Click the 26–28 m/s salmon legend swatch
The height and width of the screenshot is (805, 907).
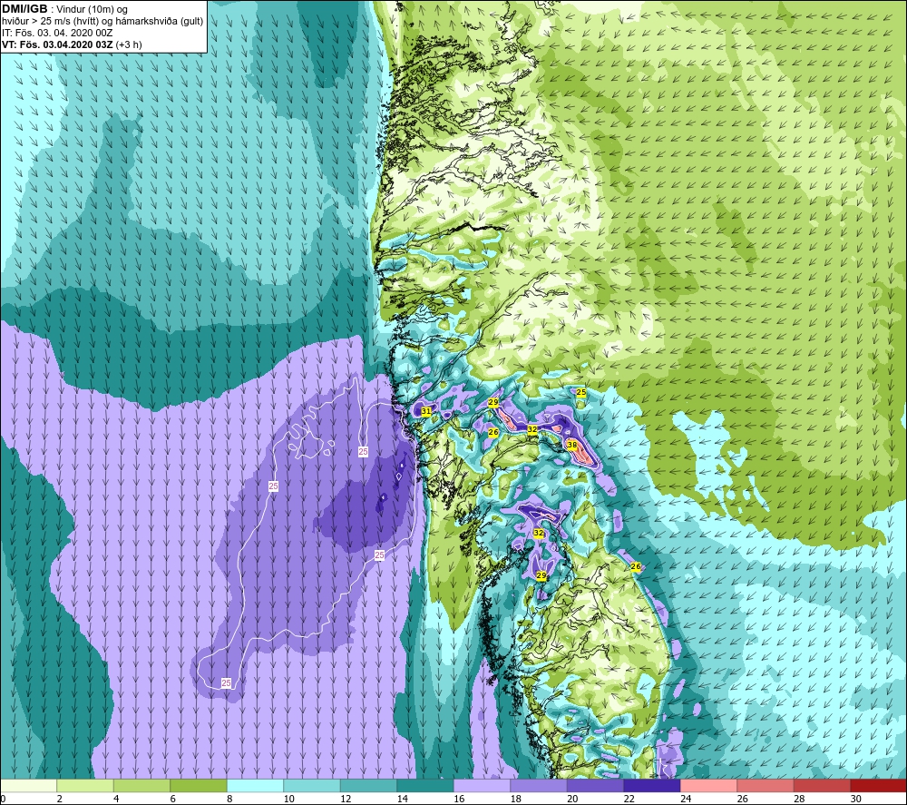[766, 785]
